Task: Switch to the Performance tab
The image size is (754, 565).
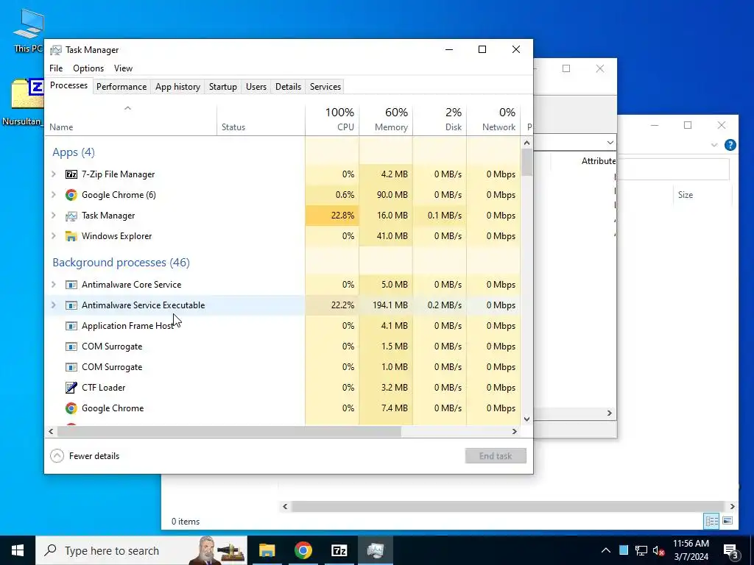Action: point(121,87)
